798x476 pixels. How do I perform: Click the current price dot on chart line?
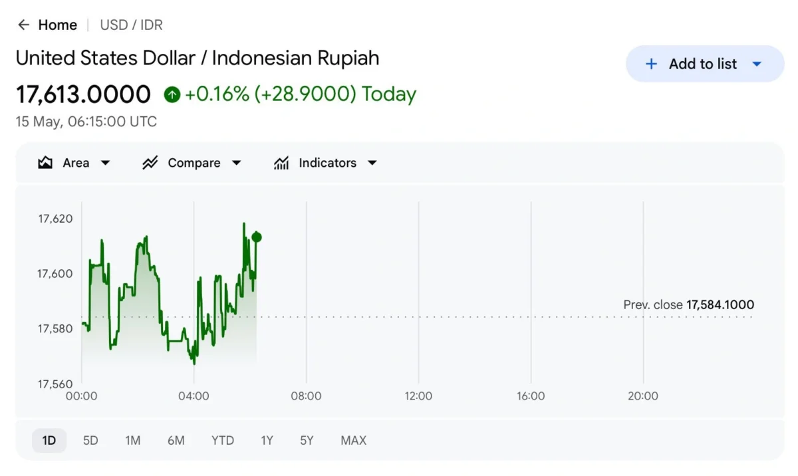[257, 237]
